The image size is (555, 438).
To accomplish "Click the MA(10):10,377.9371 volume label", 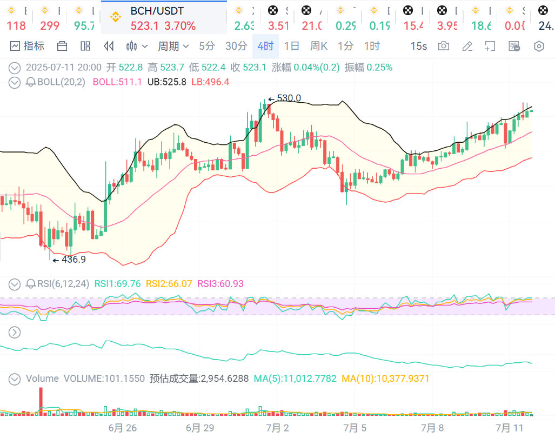I will 385,379.
